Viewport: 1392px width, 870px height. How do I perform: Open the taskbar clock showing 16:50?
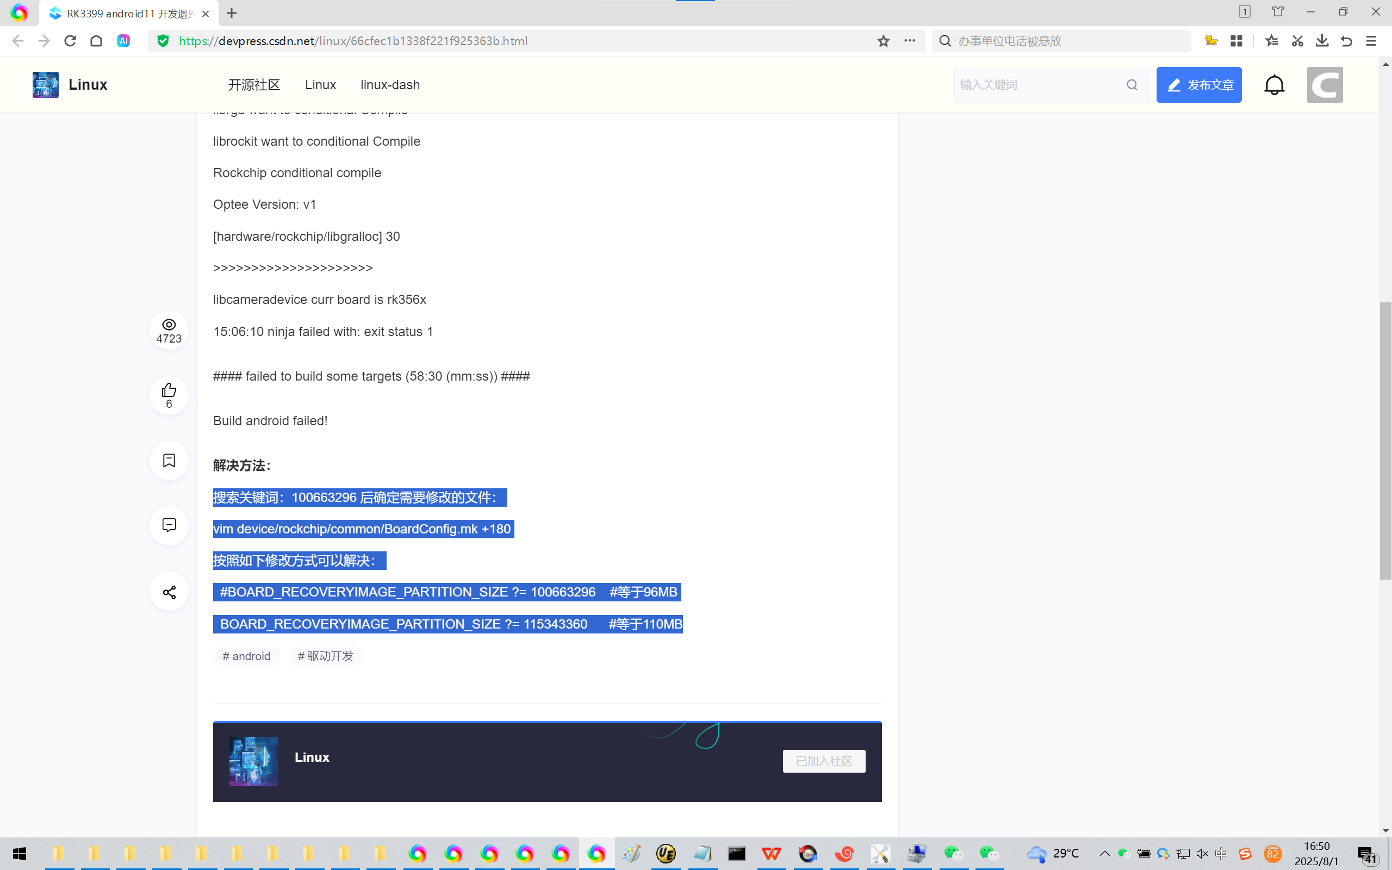point(1316,853)
